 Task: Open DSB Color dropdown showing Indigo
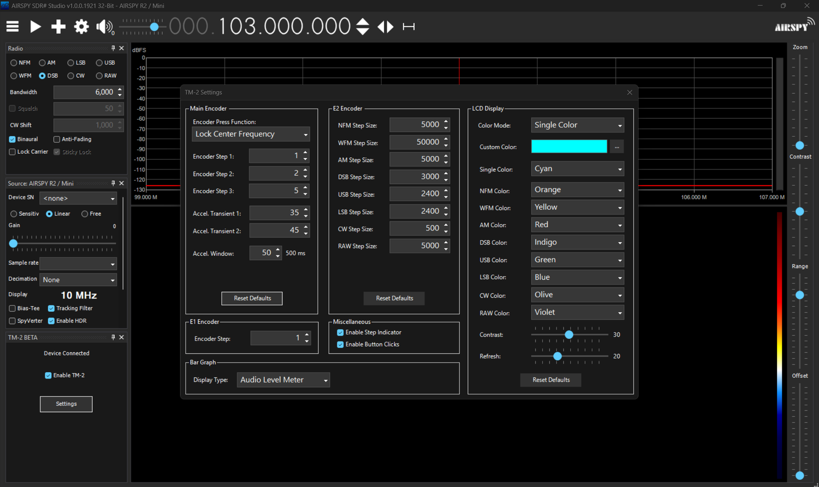[577, 242]
